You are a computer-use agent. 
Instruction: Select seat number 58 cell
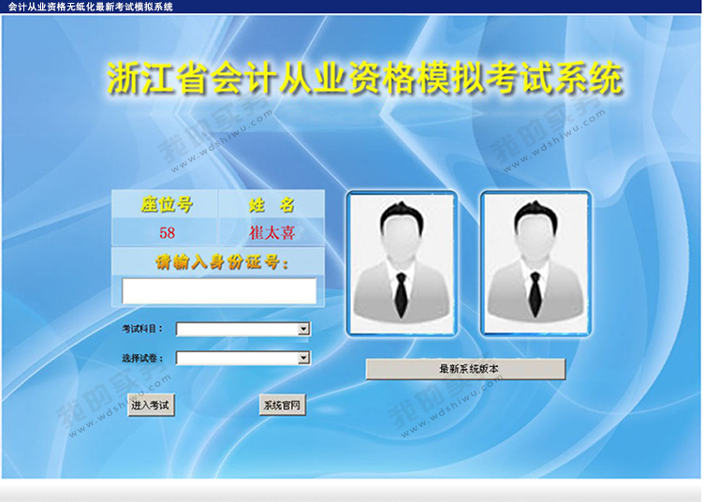click(x=167, y=233)
